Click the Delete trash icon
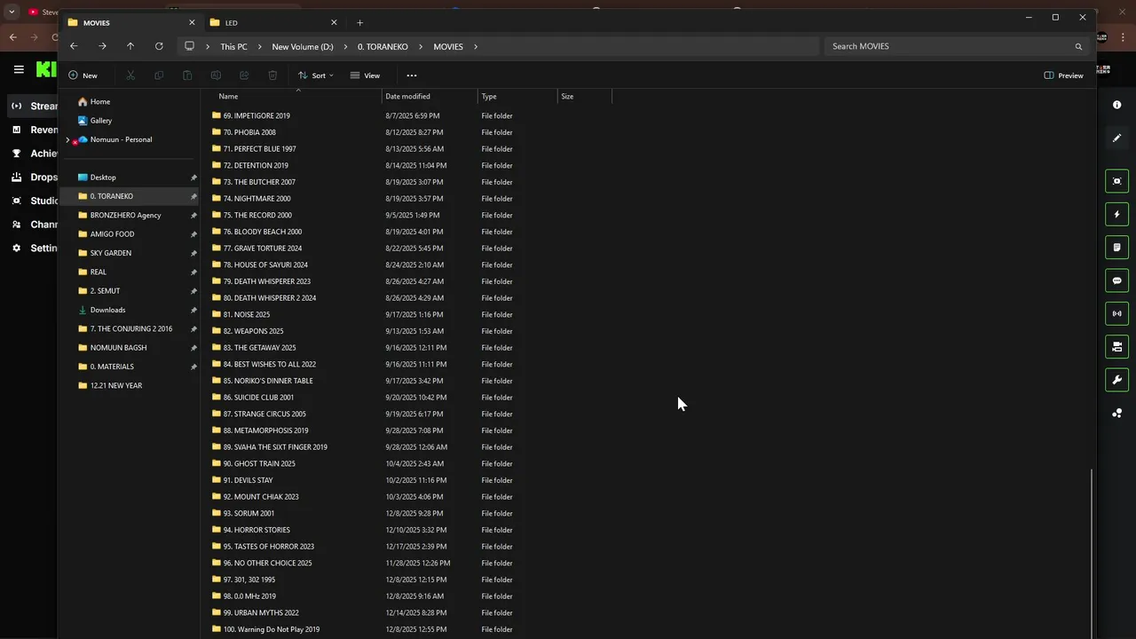 (x=272, y=75)
